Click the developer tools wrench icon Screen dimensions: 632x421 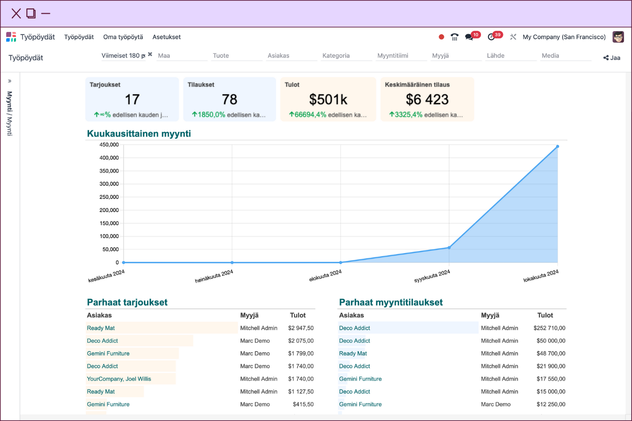tap(513, 37)
